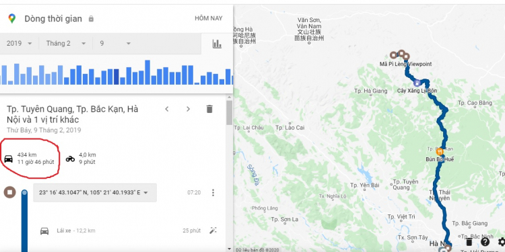Click Sông Đà river label
The height and width of the screenshot is (252, 505).
pyautogui.click(x=253, y=175)
